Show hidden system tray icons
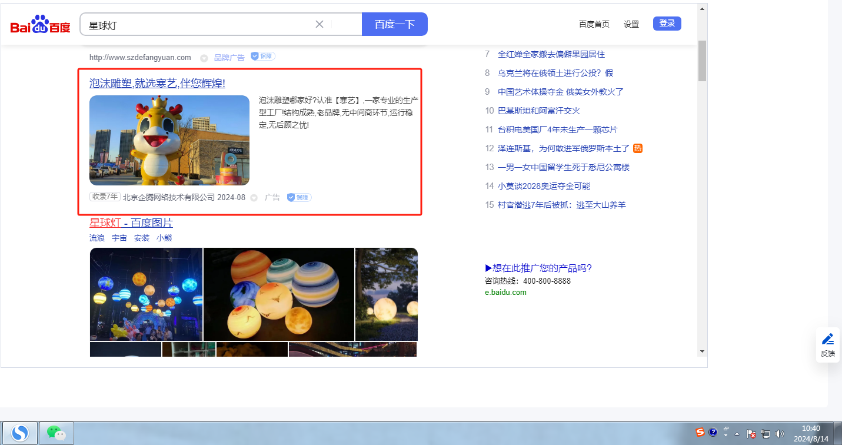842x445 pixels. pyautogui.click(x=737, y=434)
